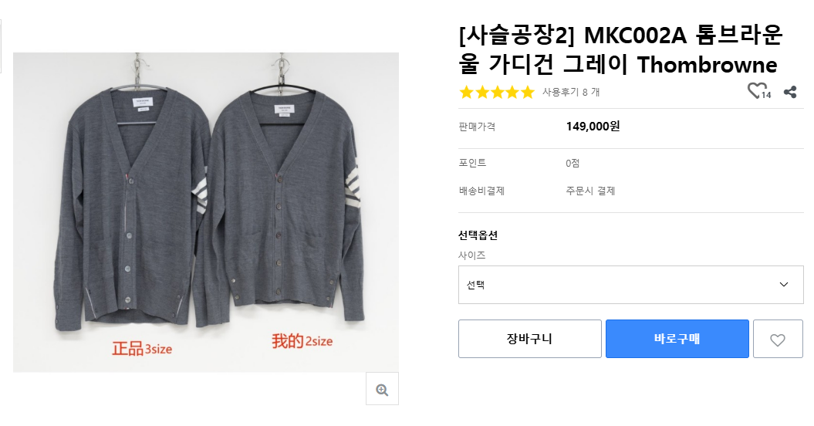Click the 선택옵션 heading

point(478,235)
